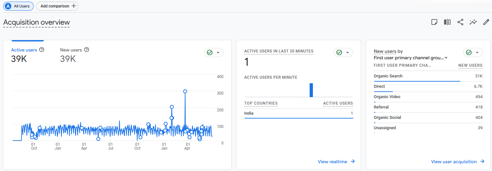Select the Active users metric tab
Screen dimensions: 492x171
28,55
